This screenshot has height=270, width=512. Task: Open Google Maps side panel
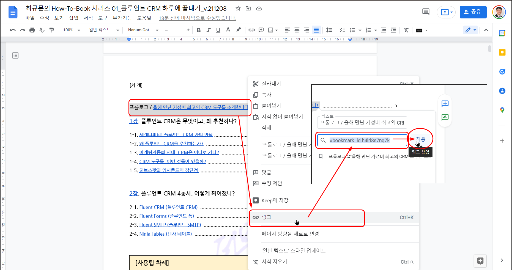pyautogui.click(x=502, y=110)
